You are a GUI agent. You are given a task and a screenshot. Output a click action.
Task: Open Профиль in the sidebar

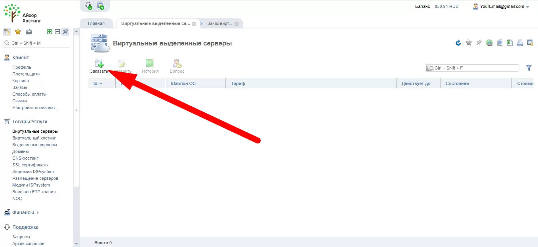coord(21,67)
